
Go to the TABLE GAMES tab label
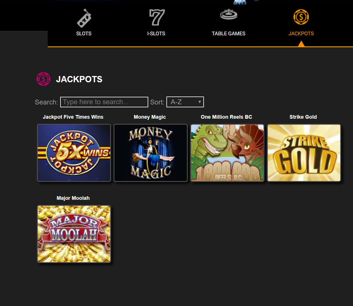[x=229, y=34]
